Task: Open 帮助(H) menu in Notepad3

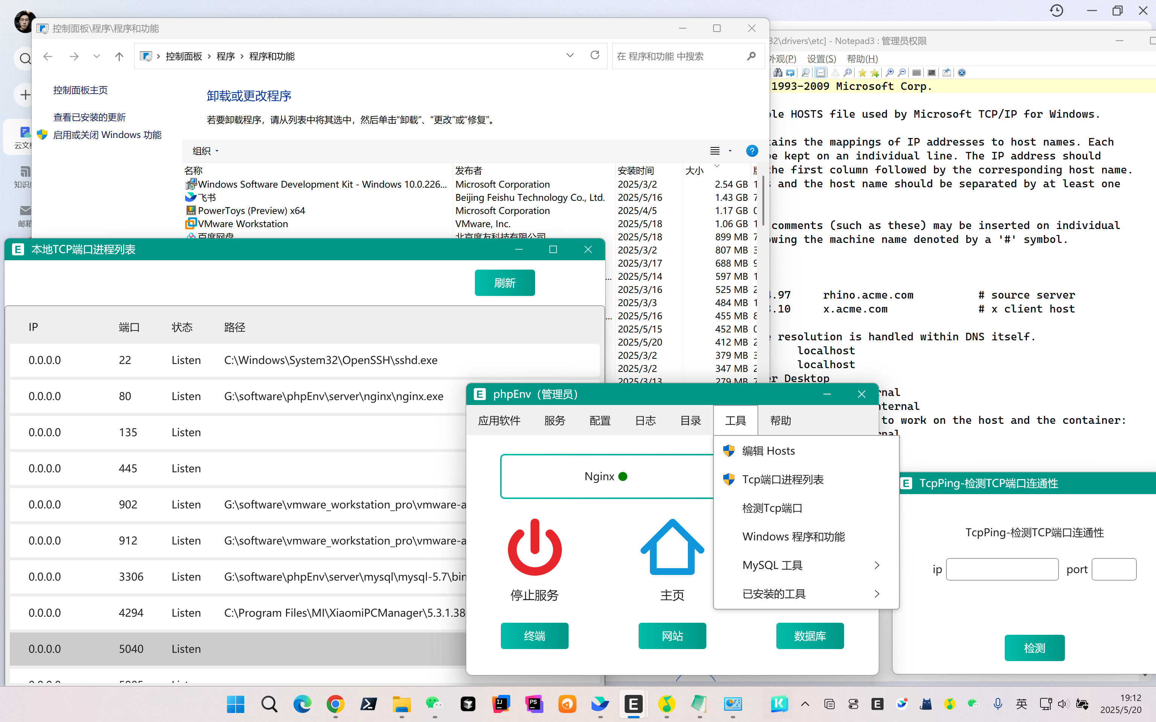Action: (862, 59)
